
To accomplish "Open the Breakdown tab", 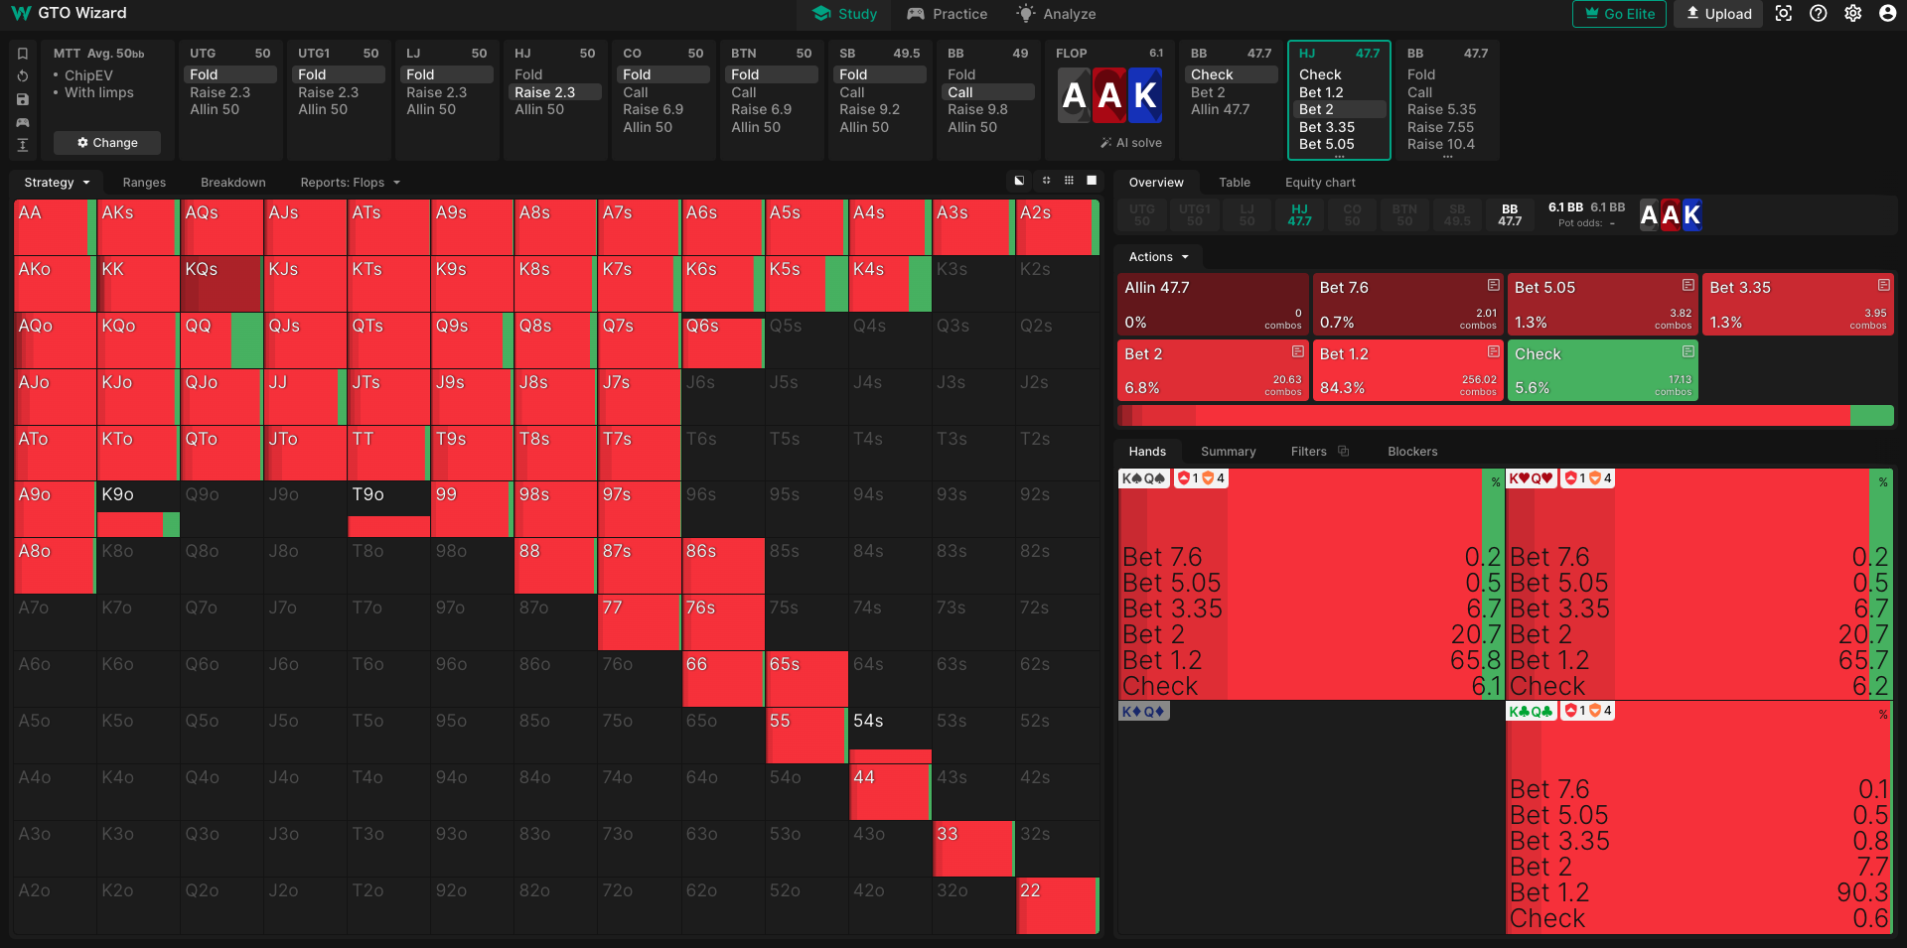I will click(233, 183).
